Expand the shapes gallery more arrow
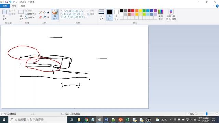 (85, 17)
